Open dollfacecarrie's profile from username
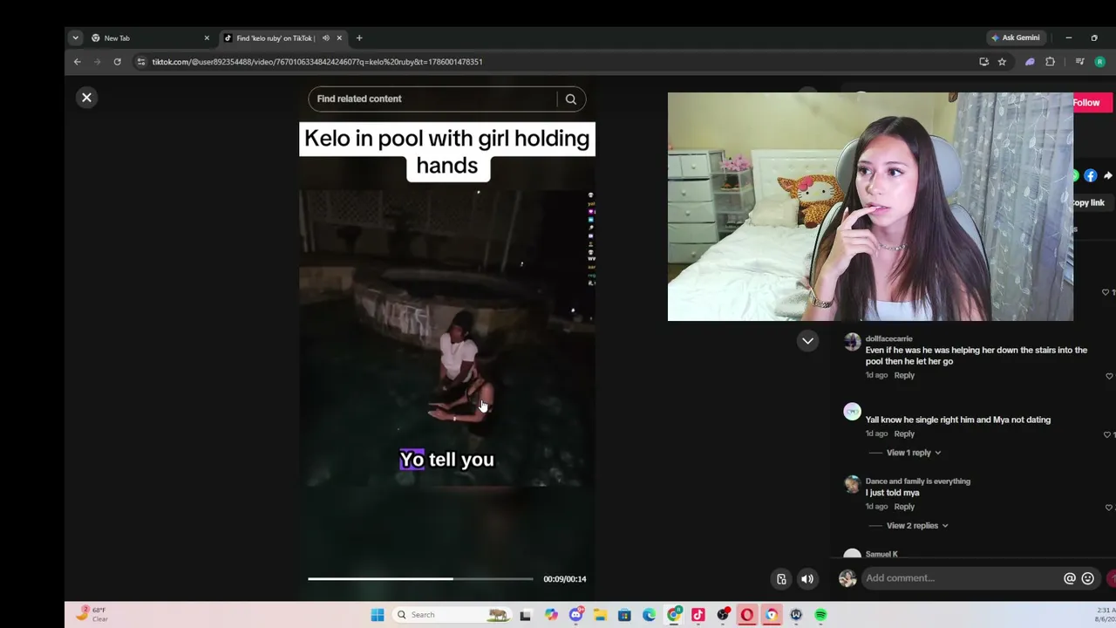This screenshot has height=628, width=1116. tap(889, 339)
